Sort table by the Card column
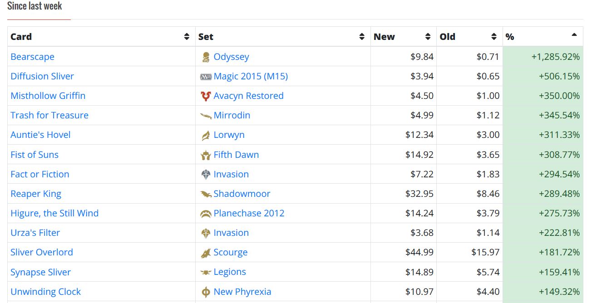The height and width of the screenshot is (303, 592). pyautogui.click(x=187, y=37)
